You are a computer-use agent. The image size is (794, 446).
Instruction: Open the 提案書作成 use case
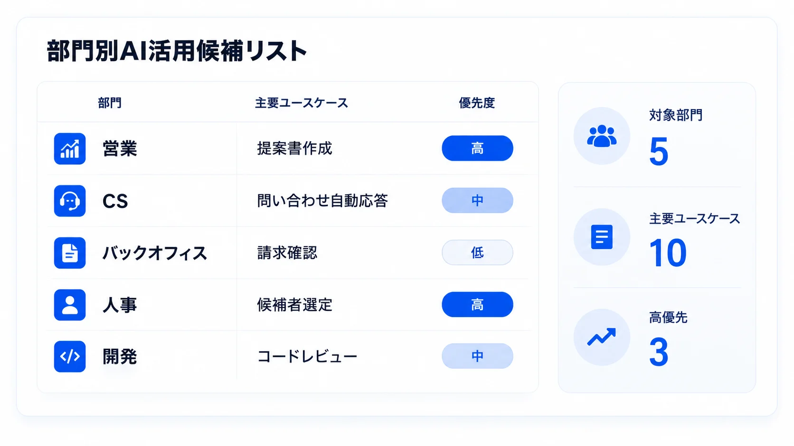pos(294,148)
